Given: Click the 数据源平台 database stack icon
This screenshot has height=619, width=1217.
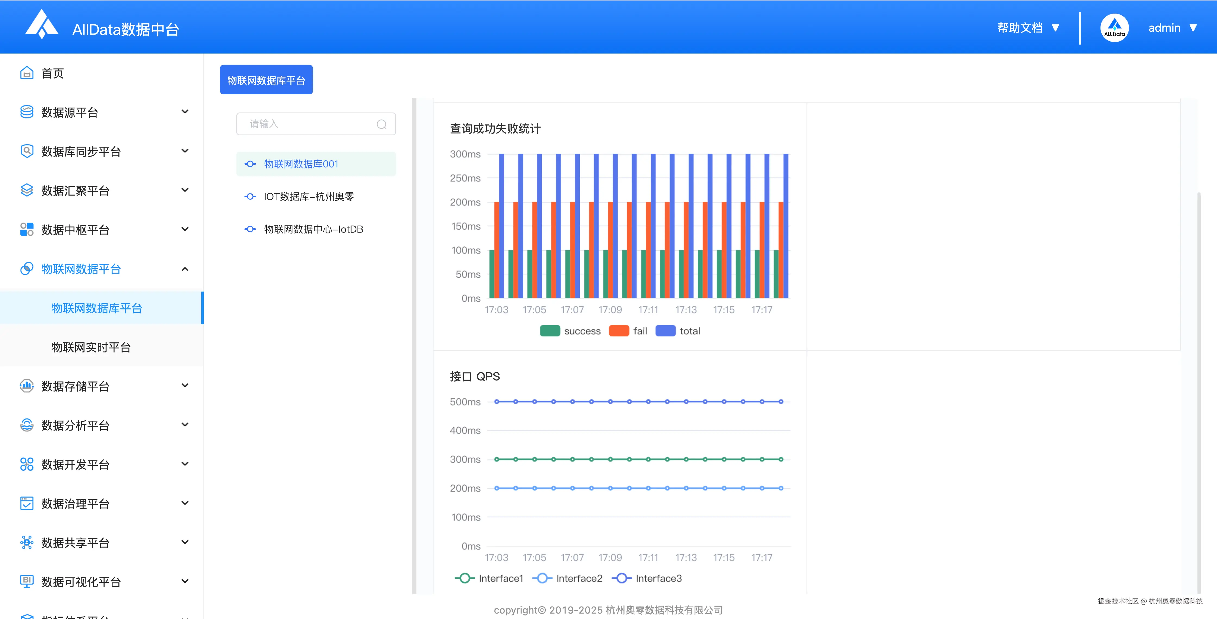Looking at the screenshot, I should click(27, 112).
